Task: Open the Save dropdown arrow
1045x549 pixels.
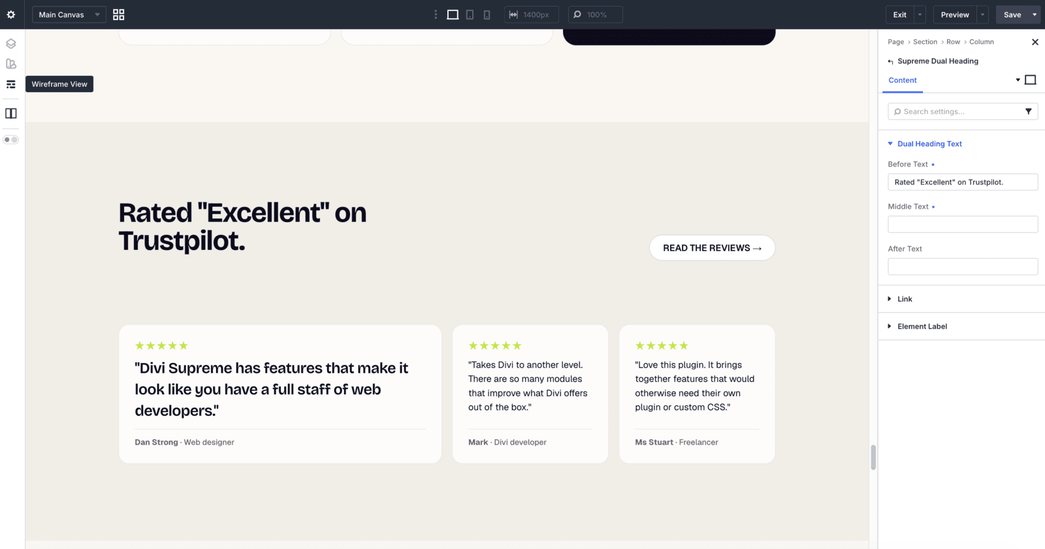Action: 1035,14
